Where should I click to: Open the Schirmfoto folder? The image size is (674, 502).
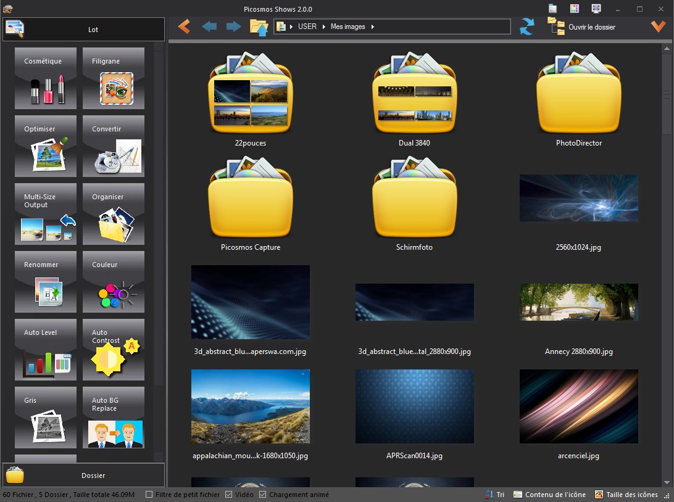414,198
